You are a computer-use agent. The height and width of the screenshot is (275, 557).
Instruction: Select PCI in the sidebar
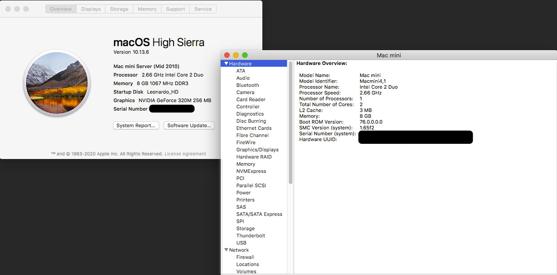pyautogui.click(x=240, y=178)
